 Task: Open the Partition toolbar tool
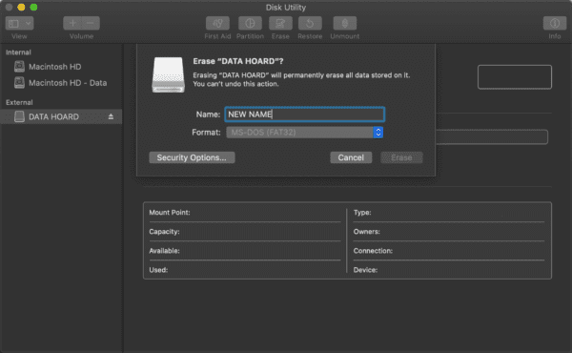pyautogui.click(x=250, y=23)
